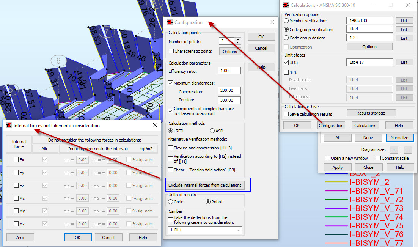Toggle Maximum slenderness checkbox
The image size is (418, 247).
171,83
